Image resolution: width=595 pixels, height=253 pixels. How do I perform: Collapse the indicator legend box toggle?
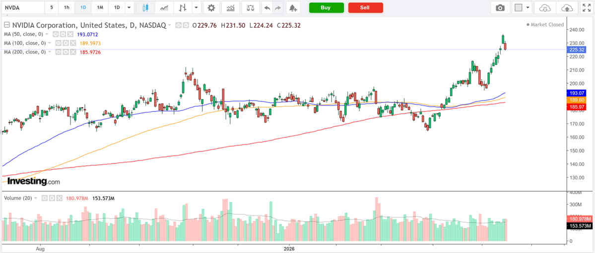6,25
